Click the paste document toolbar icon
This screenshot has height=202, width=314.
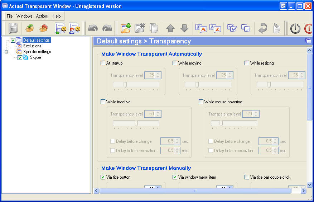[x=277, y=28]
